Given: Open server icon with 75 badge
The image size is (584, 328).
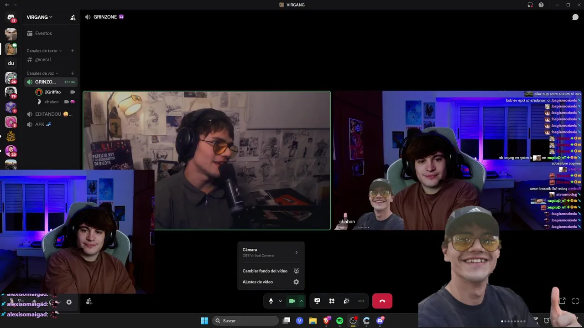Looking at the screenshot, I should coord(11,92).
